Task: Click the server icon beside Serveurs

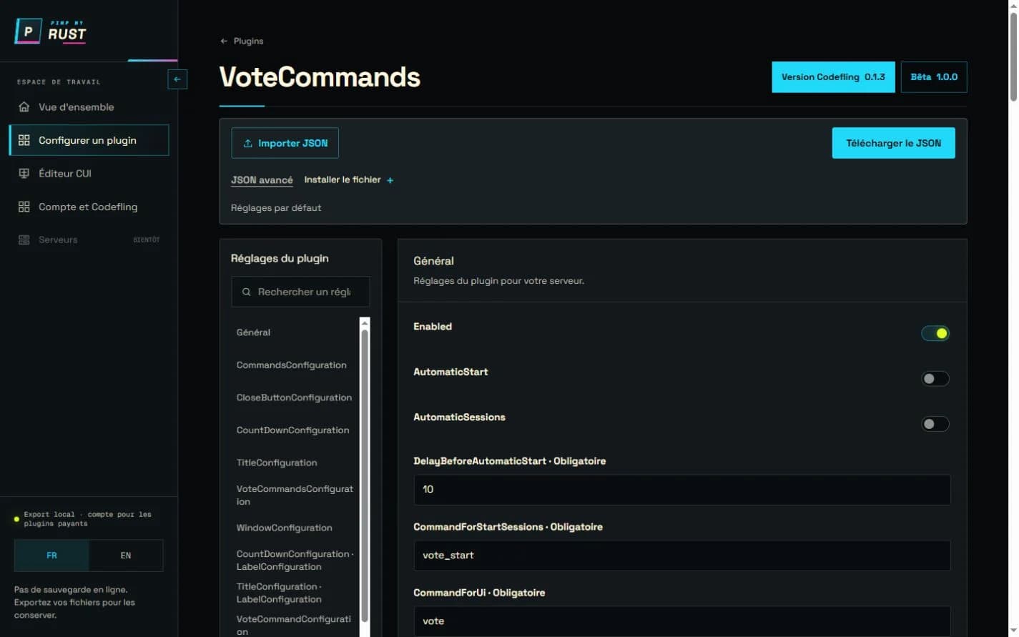Action: (x=24, y=240)
